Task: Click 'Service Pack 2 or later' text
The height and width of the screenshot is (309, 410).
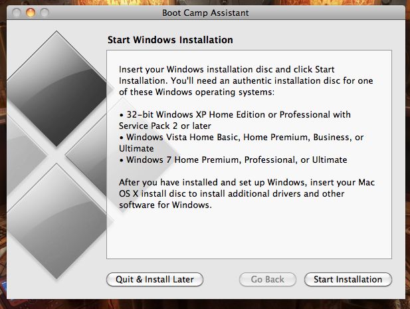Action: 165,126
